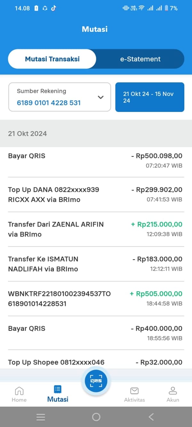Open the date range 21 Okt 24 - 15 Nov 24 picker
Viewport: 192px width, 427px height.
pyautogui.click(x=150, y=97)
